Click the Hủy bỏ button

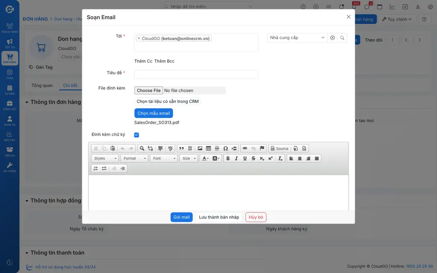pyautogui.click(x=256, y=217)
